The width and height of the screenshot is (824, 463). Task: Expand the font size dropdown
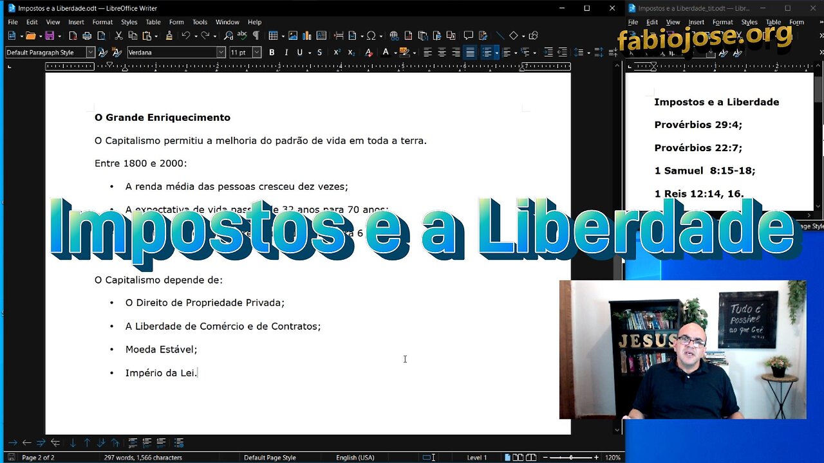257,53
